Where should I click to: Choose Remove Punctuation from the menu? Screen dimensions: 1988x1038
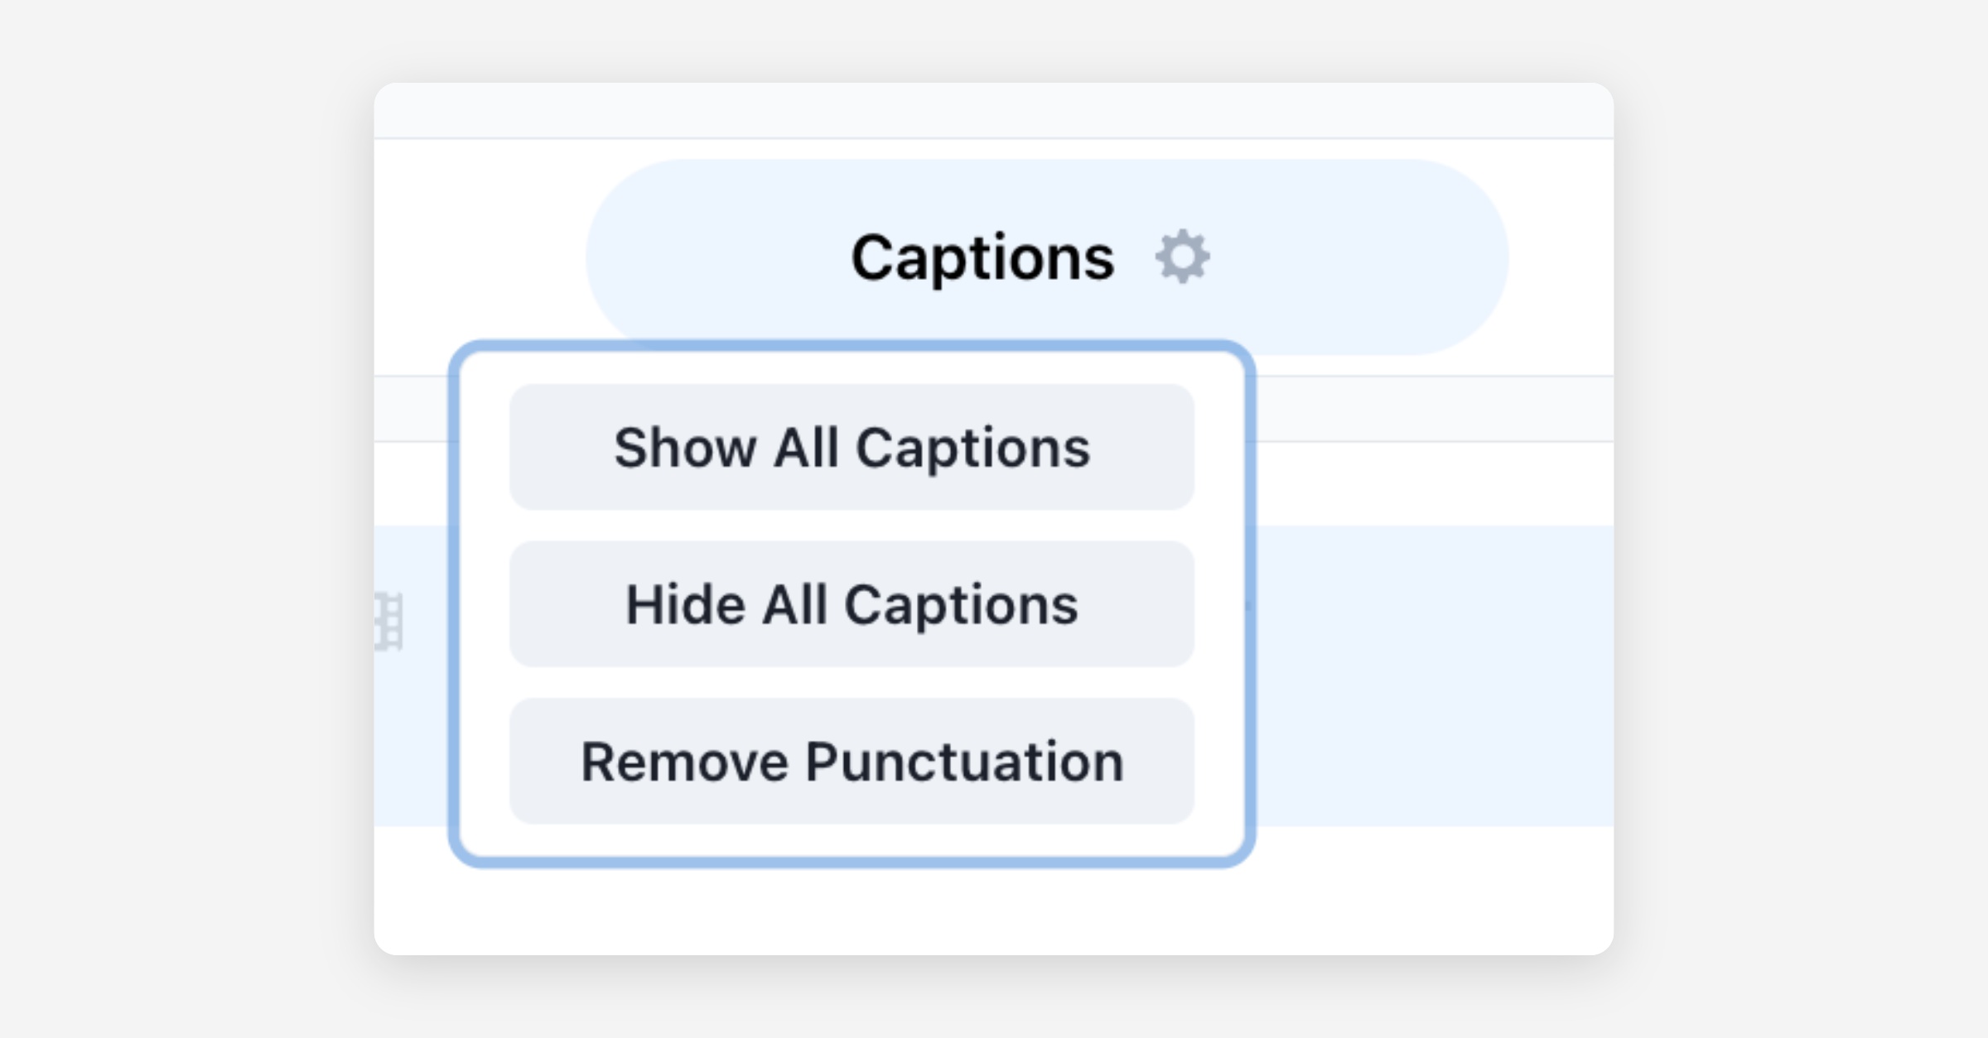pos(852,762)
